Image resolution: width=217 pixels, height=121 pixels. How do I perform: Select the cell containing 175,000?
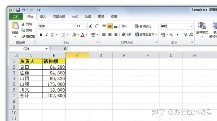coord(54,84)
